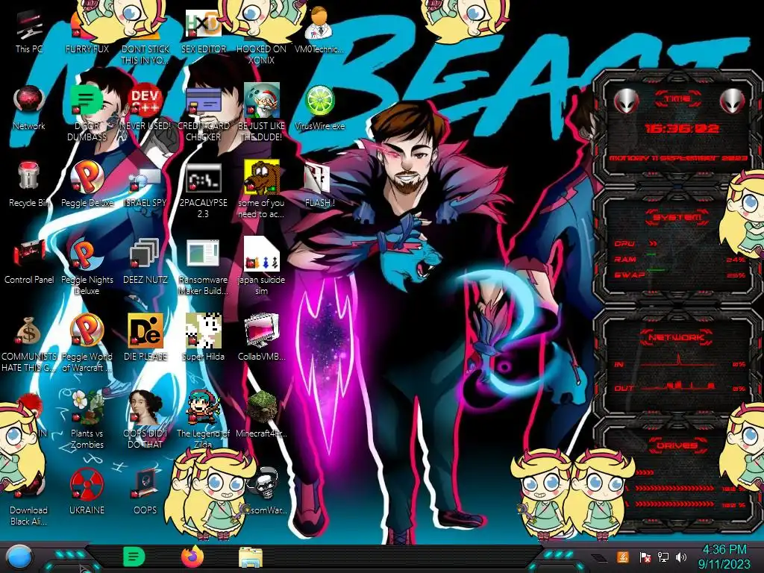Open the DI FOR DUMBASS green icon
The image size is (764, 573).
pyautogui.click(x=87, y=113)
